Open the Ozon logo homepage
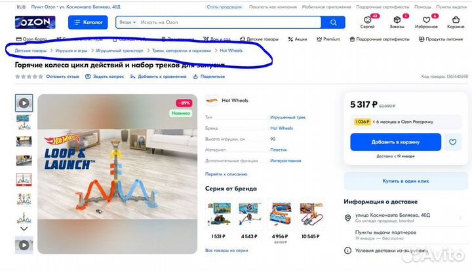Viewport: 472px width, 271px height. point(35,22)
